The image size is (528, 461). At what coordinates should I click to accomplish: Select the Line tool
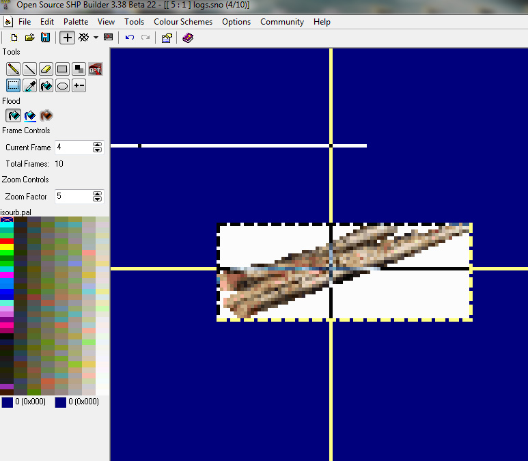(29, 69)
